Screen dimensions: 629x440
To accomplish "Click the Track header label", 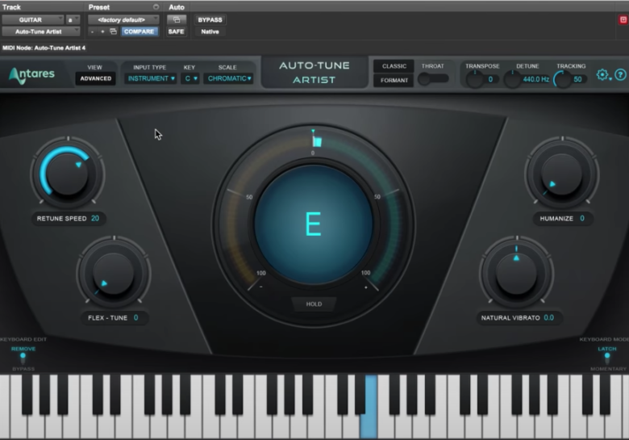I will click(11, 6).
